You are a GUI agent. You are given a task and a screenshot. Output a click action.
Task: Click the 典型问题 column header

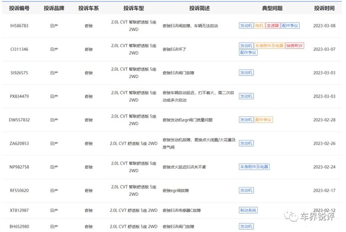272,8
